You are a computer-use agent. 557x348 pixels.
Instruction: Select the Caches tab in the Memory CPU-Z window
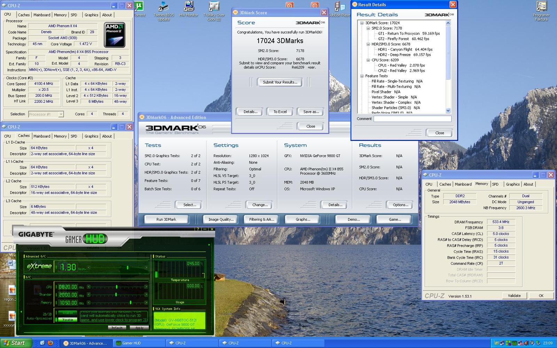(445, 184)
